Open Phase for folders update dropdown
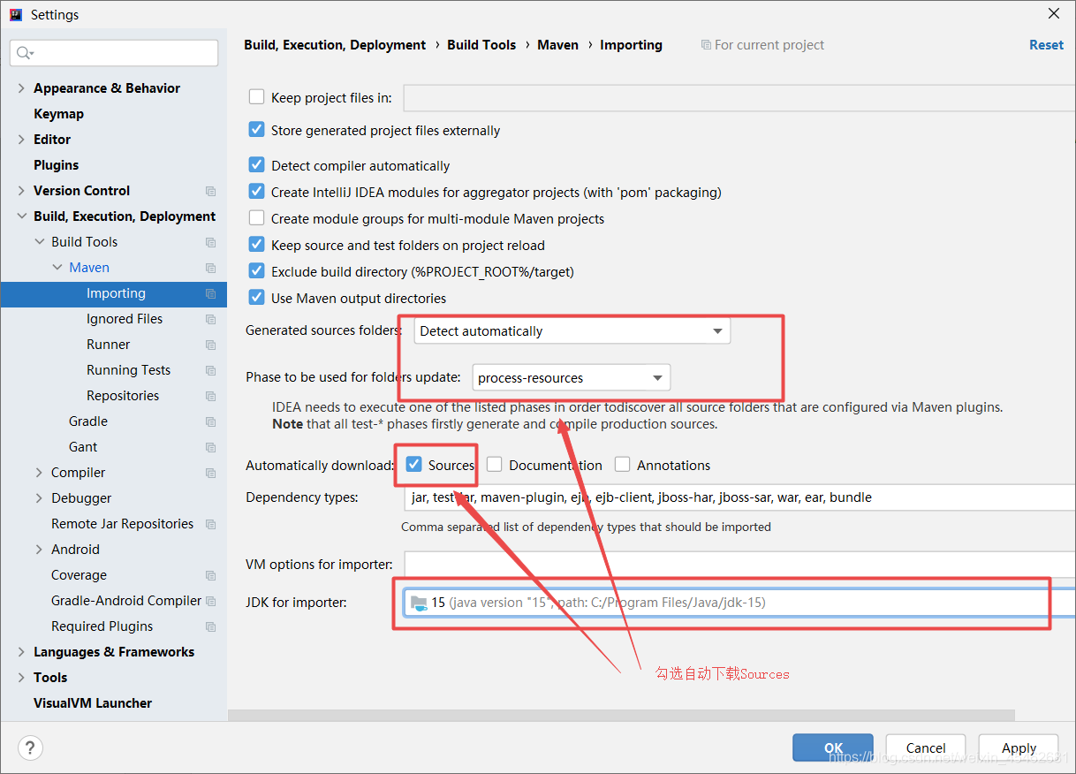The width and height of the screenshot is (1076, 774). point(572,378)
